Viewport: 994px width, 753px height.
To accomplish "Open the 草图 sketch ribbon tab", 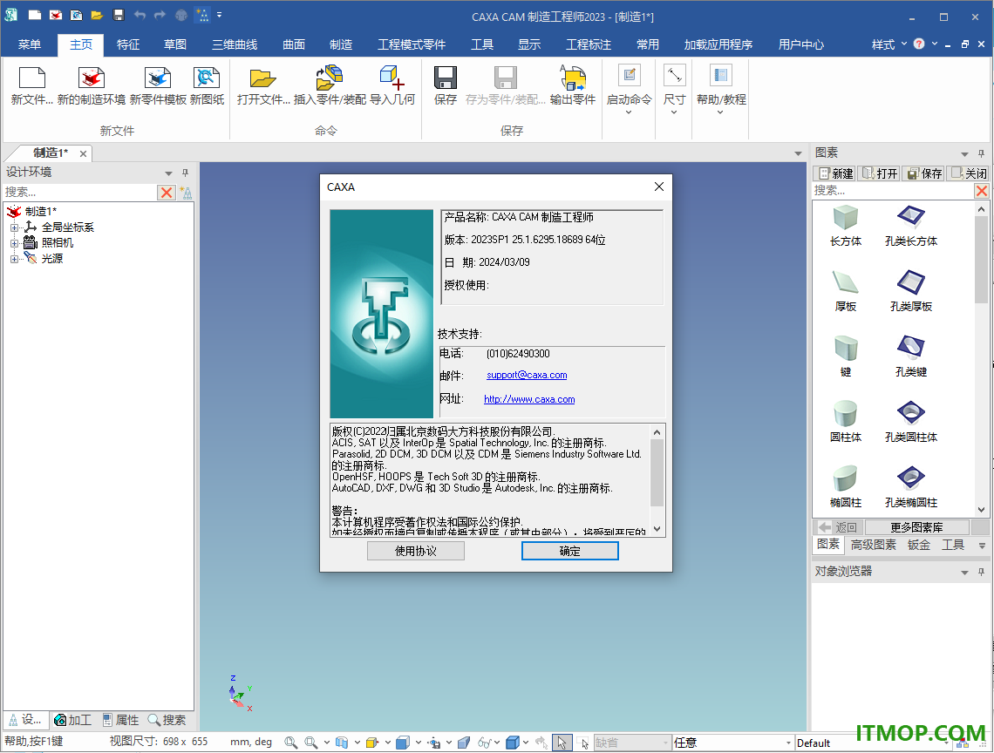I will pos(175,45).
